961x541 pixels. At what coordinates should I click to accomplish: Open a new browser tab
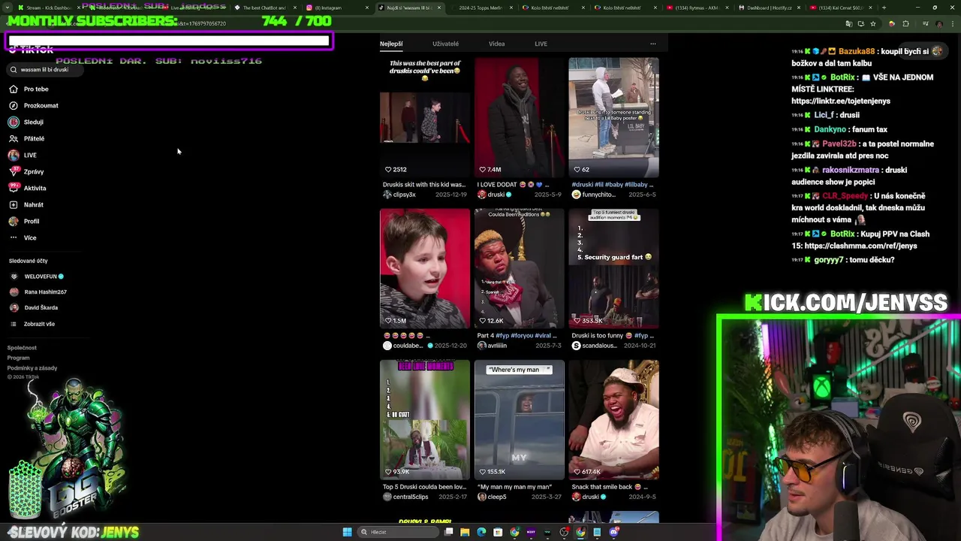[884, 8]
